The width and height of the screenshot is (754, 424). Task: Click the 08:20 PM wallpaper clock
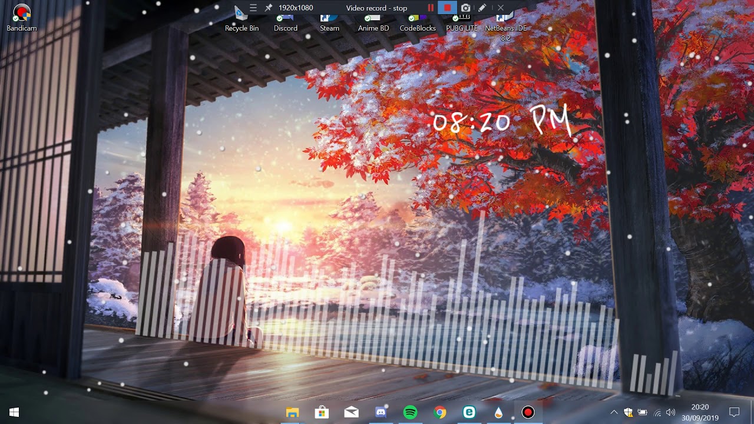coord(502,121)
